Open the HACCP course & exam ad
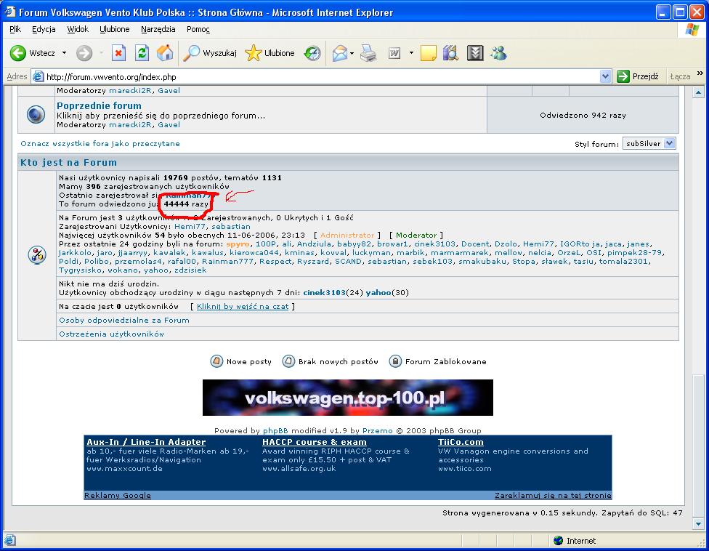Image resolution: width=709 pixels, height=551 pixels. coord(315,442)
